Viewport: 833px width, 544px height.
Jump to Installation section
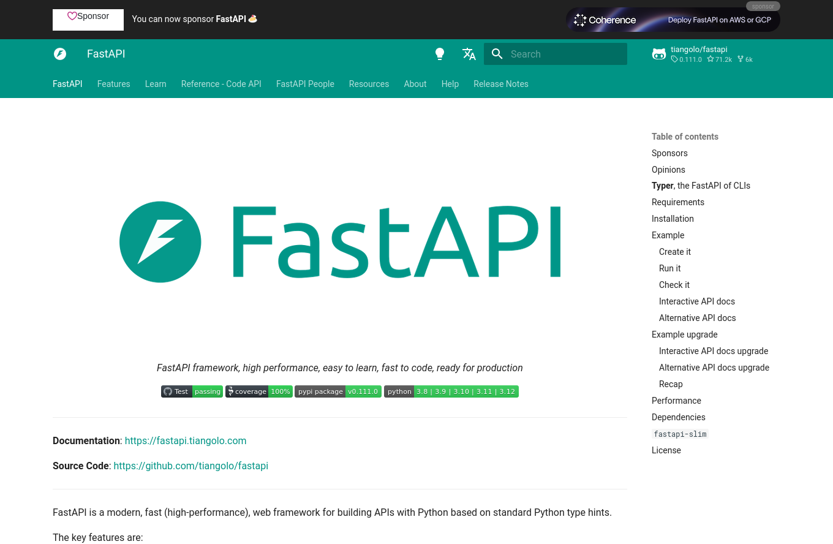(673, 219)
